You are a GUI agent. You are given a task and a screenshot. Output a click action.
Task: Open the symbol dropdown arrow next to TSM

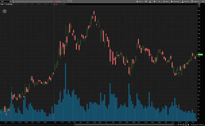point(11,2)
